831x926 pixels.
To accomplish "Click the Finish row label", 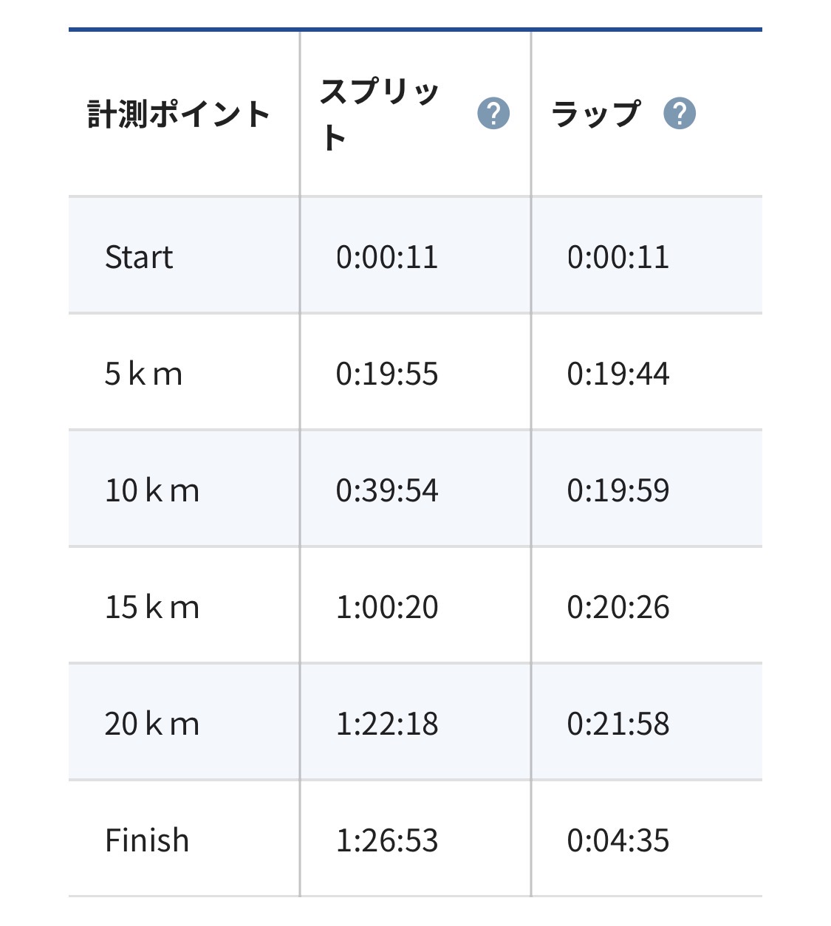I will click(x=147, y=840).
